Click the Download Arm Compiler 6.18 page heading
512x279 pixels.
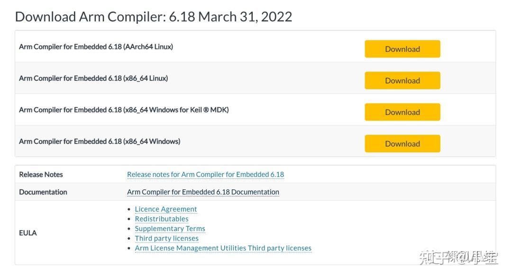154,17
